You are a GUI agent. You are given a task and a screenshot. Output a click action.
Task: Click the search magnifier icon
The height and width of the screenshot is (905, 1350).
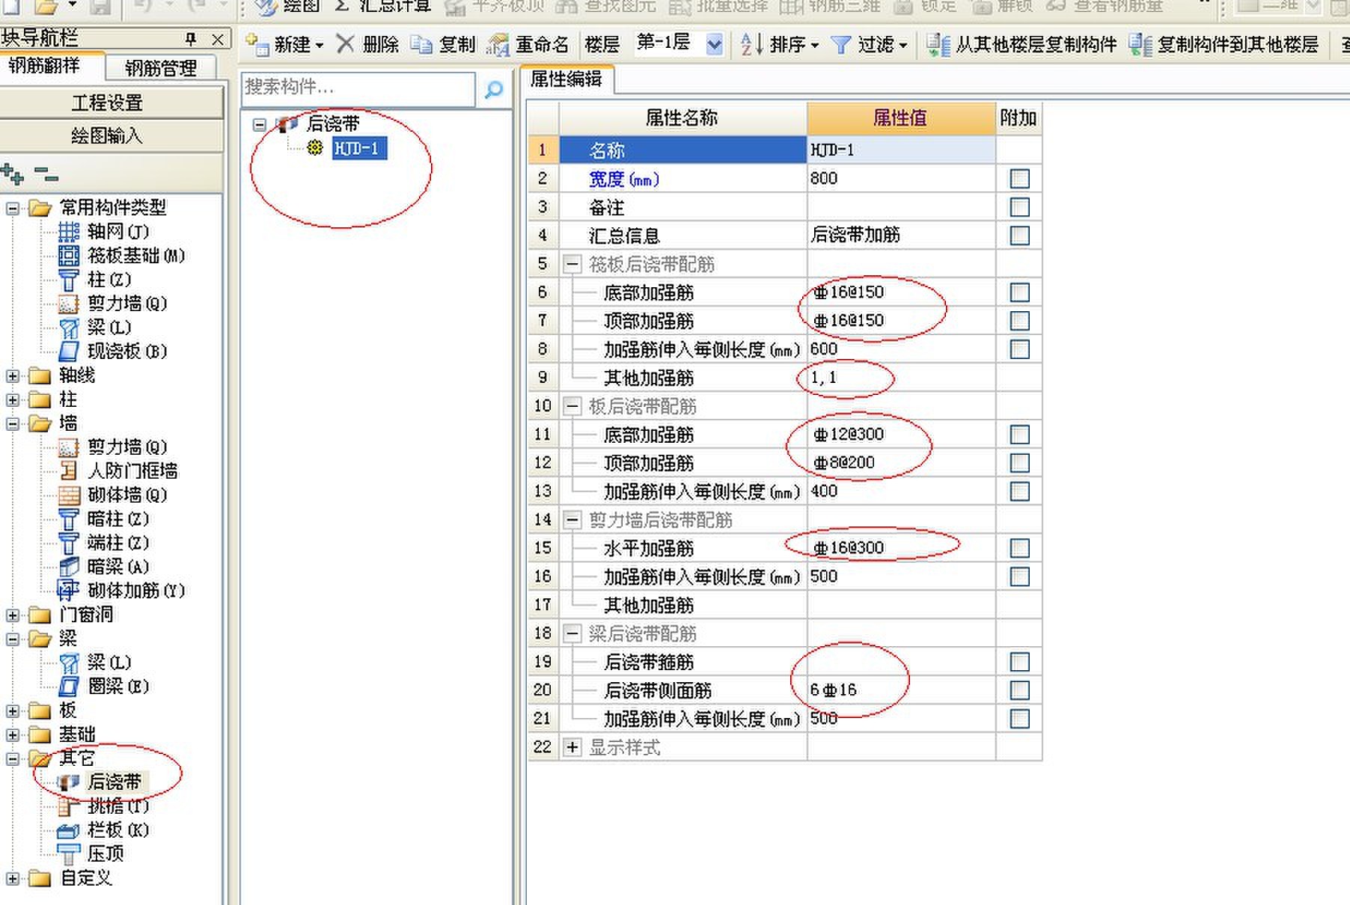[494, 90]
